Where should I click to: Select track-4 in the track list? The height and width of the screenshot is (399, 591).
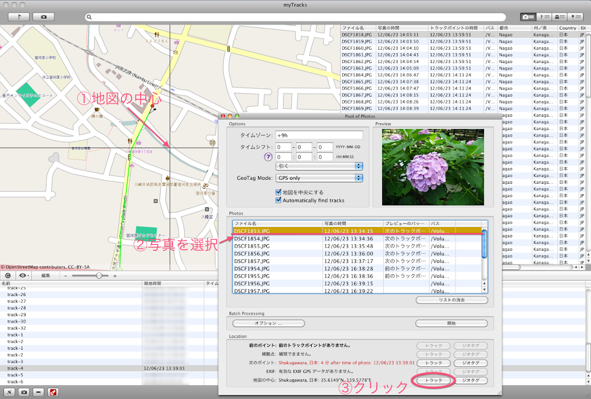(108, 368)
